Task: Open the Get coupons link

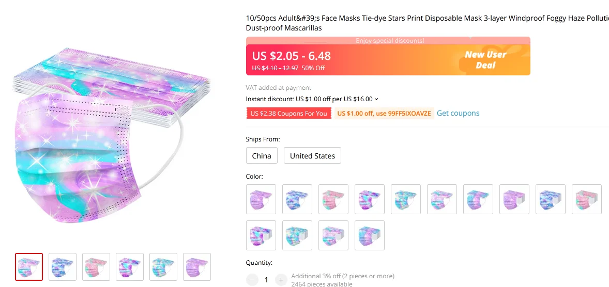Action: (x=458, y=113)
